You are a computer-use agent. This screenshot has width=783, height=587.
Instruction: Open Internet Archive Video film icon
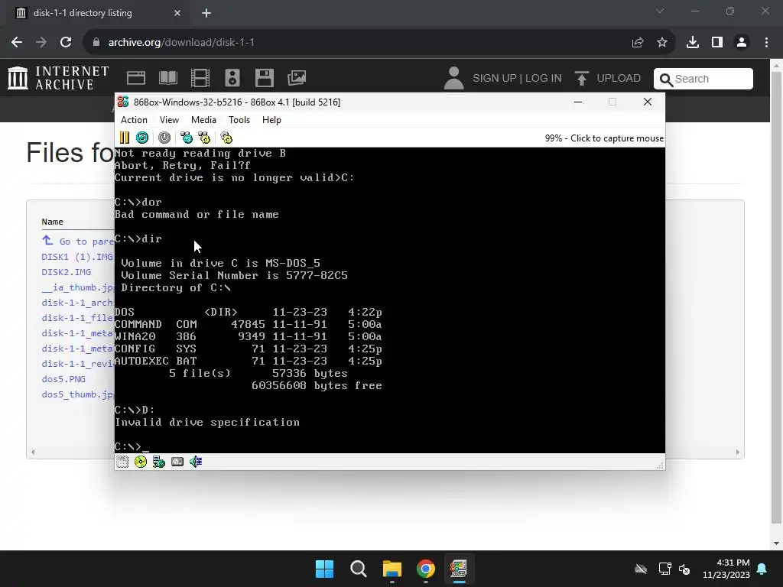[x=200, y=78]
